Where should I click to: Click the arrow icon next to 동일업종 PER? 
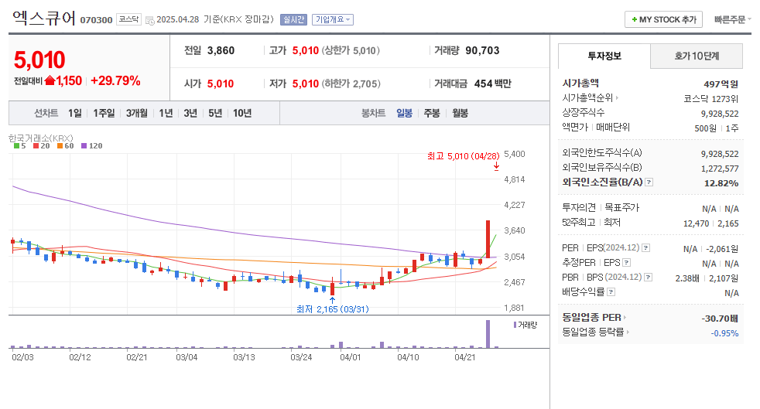pyautogui.click(x=625, y=318)
